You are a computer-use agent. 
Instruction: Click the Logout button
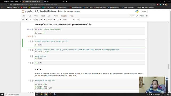tap(144, 11)
